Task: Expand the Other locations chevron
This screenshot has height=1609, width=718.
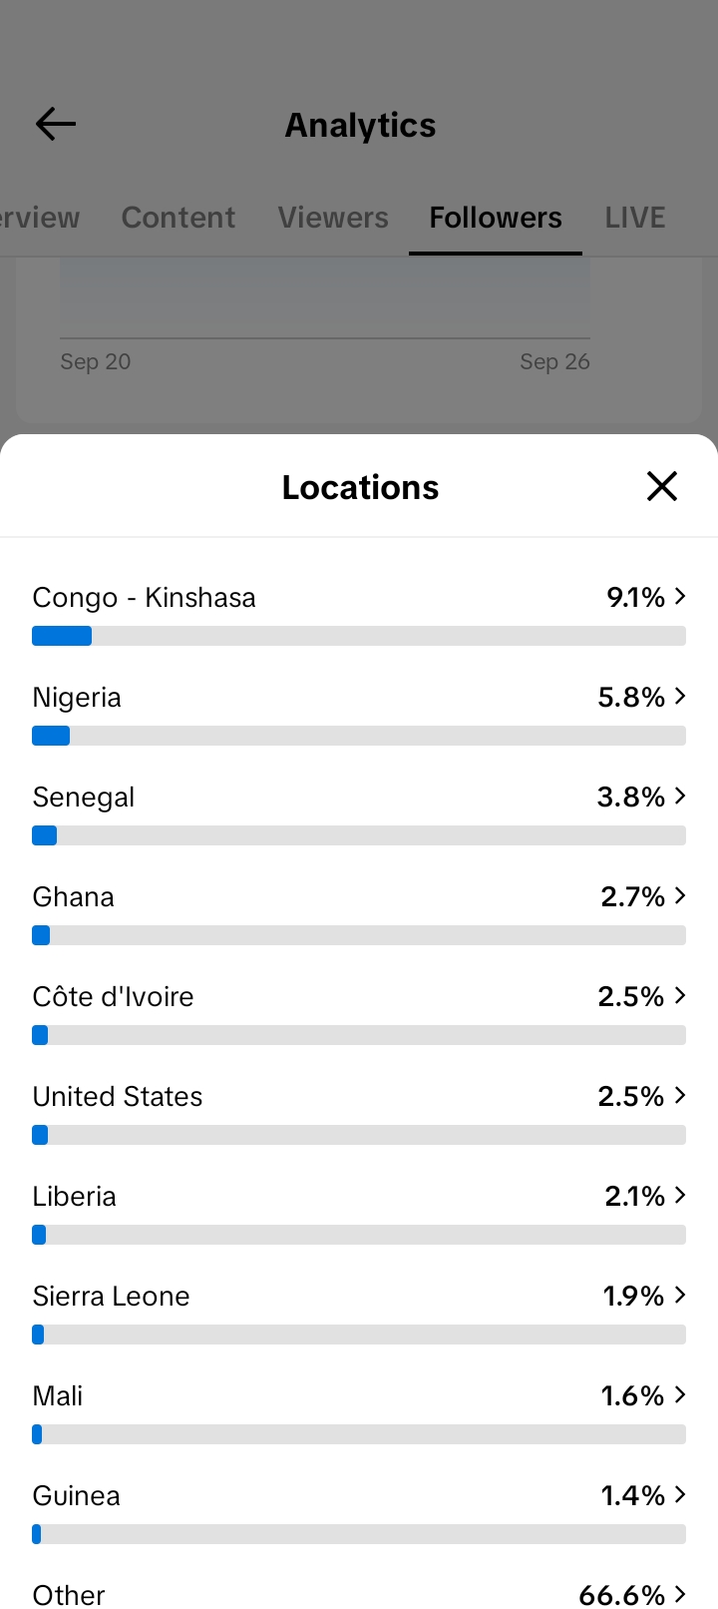Action: coord(680,1594)
